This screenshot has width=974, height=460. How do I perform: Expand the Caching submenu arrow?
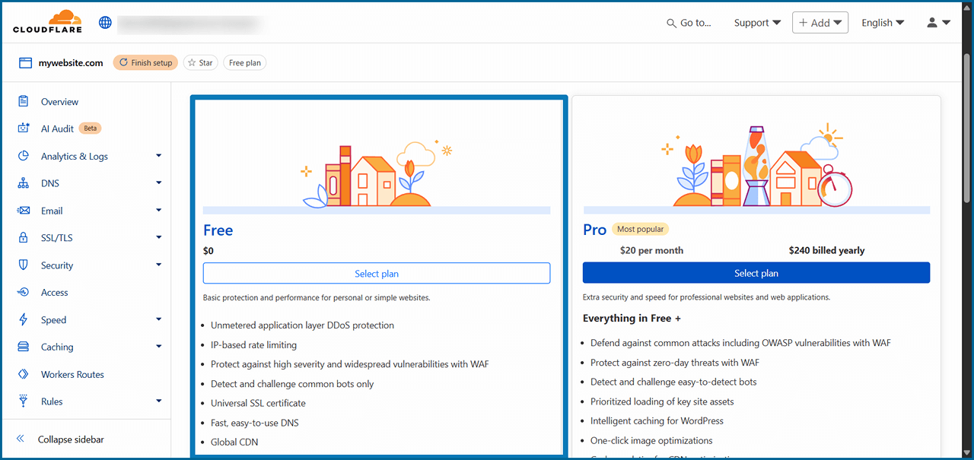pyautogui.click(x=158, y=347)
